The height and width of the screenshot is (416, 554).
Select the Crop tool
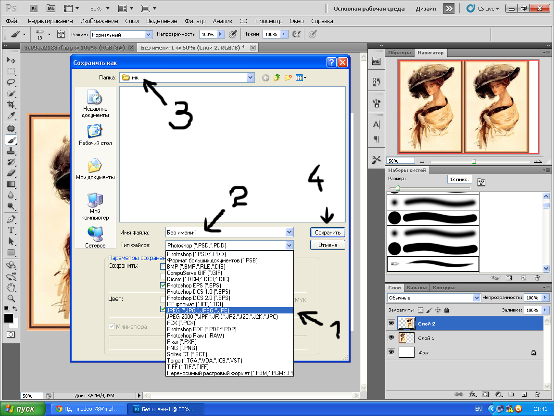coord(11,104)
